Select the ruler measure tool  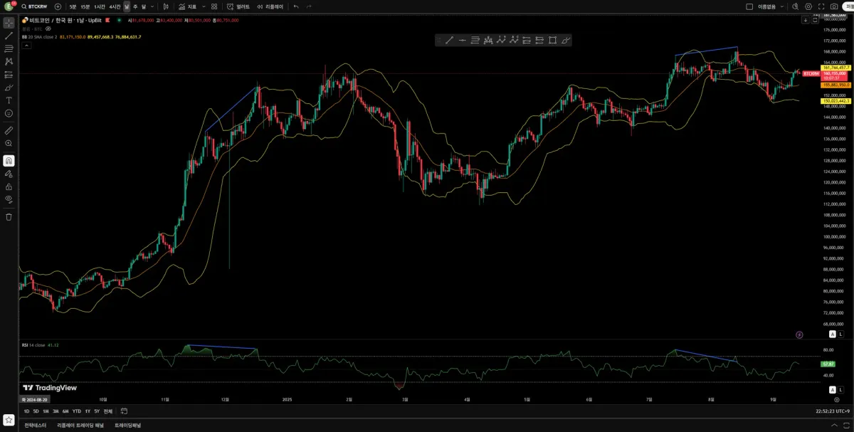point(9,130)
